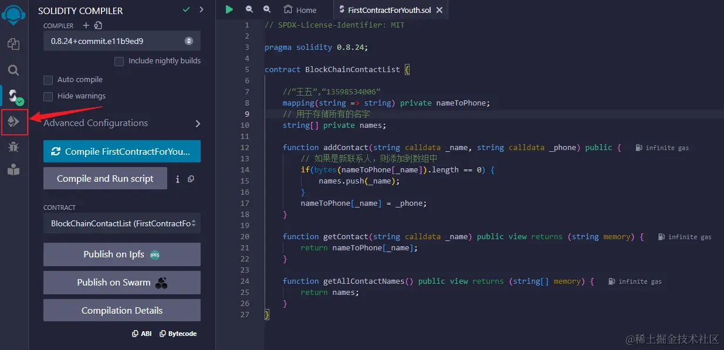Open the search in files sidebar icon
Viewport: 724px width, 350px height.
(x=13, y=70)
